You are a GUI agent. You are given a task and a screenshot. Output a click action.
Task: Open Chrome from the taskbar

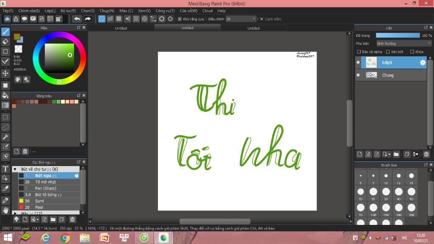click(65, 238)
